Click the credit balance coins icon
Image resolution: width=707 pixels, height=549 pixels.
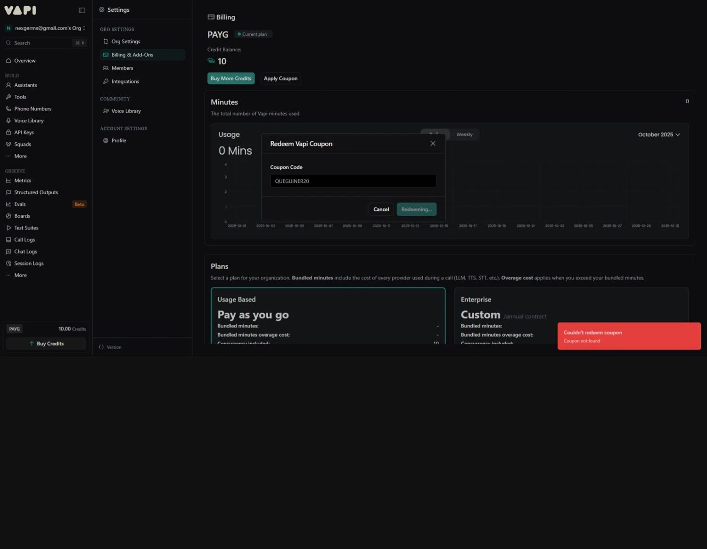(211, 61)
